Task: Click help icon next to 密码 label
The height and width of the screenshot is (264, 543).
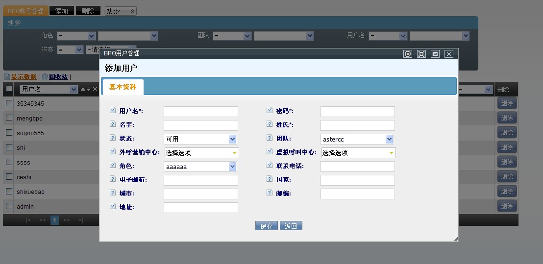Action: click(270, 111)
